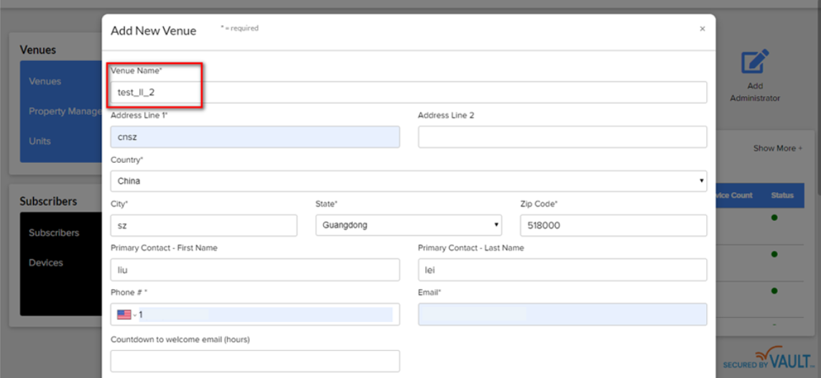Open the Country dropdown showing China

(408, 181)
